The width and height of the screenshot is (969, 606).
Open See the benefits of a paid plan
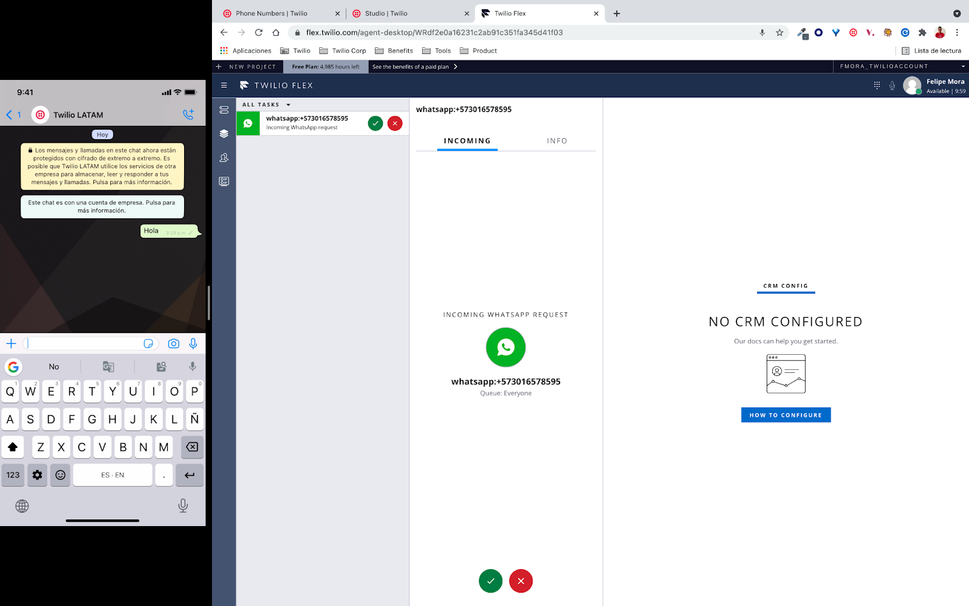415,67
